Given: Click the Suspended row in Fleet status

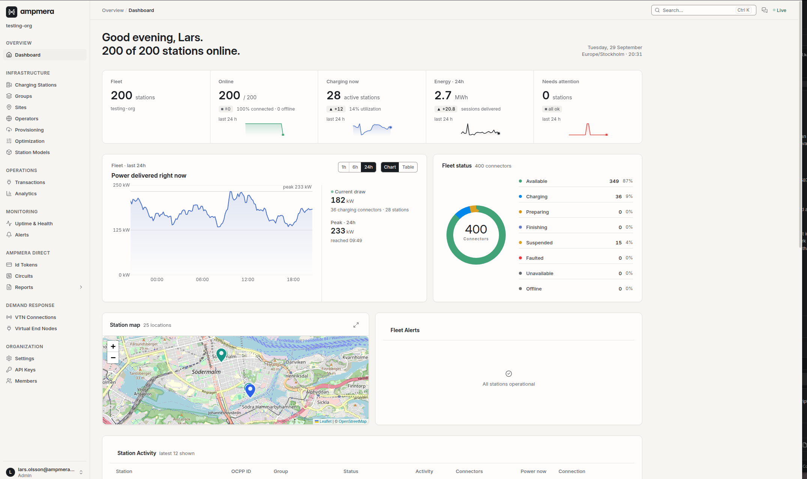Looking at the screenshot, I should (x=576, y=243).
